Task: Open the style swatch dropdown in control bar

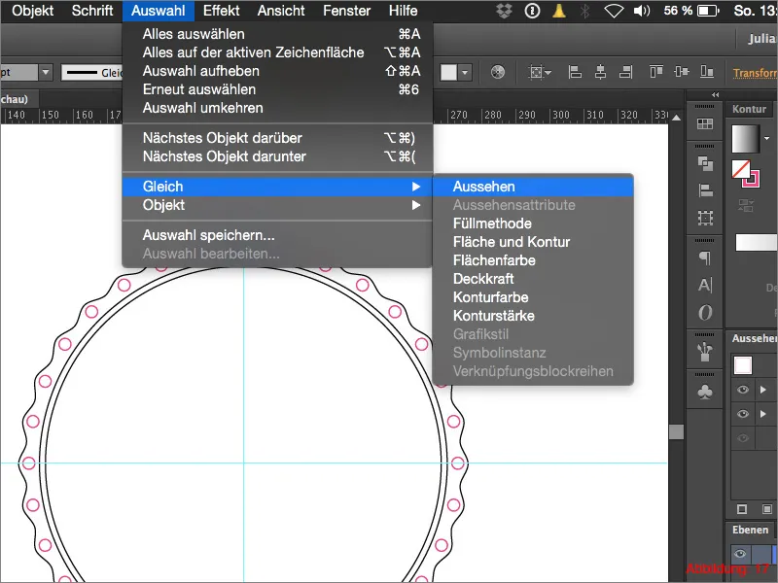Action: (465, 72)
